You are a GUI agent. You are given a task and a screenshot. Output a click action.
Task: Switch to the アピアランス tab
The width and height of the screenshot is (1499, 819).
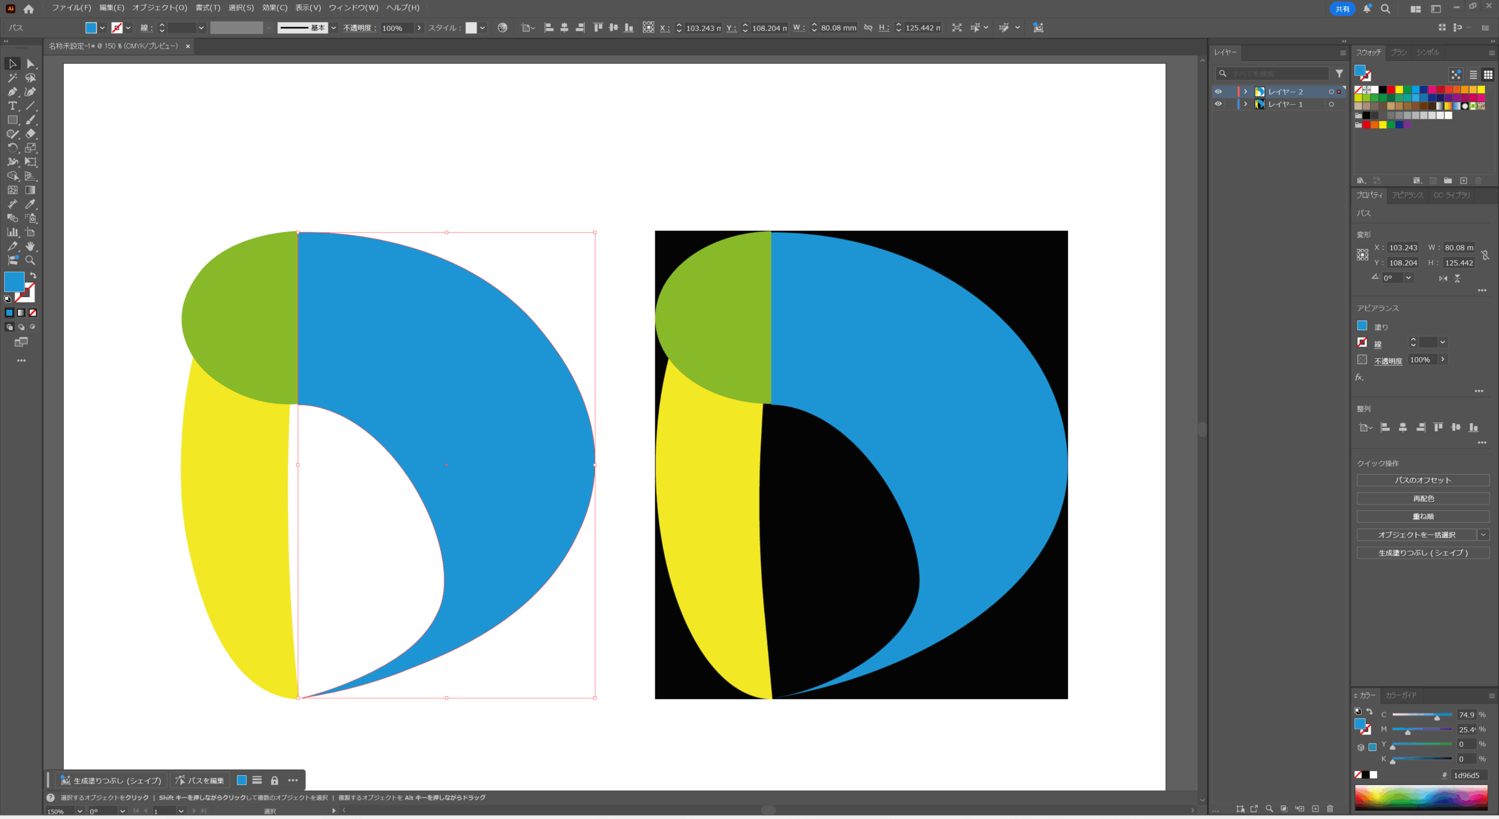[x=1407, y=196]
